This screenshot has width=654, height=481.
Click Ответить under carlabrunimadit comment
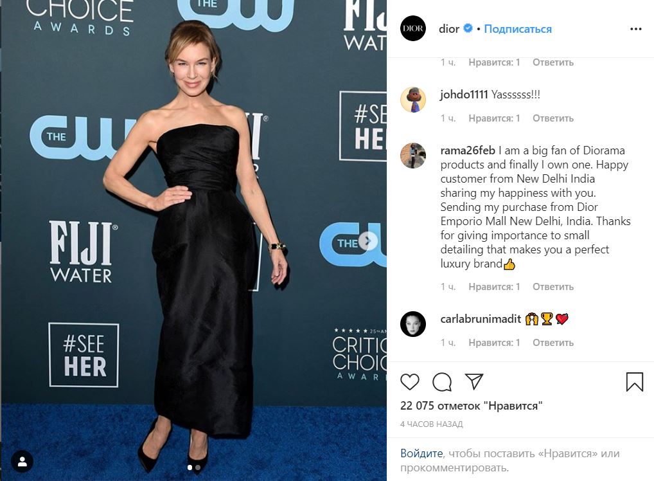[x=552, y=342]
